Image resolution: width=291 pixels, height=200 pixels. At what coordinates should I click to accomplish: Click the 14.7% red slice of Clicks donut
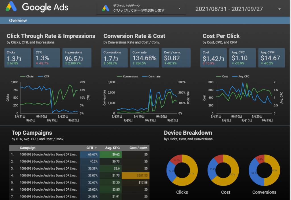coord(177,160)
